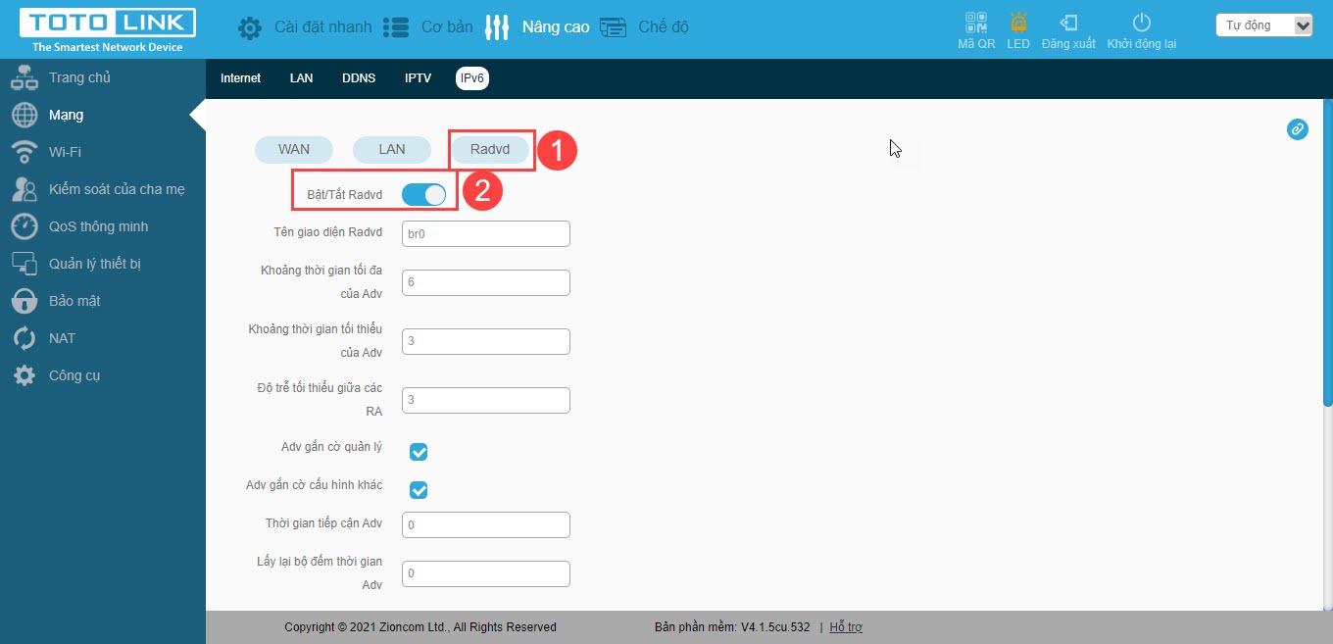Click the Quản lý thiết bị devices icon
Viewport: 1333px width, 644px height.
click(x=25, y=264)
